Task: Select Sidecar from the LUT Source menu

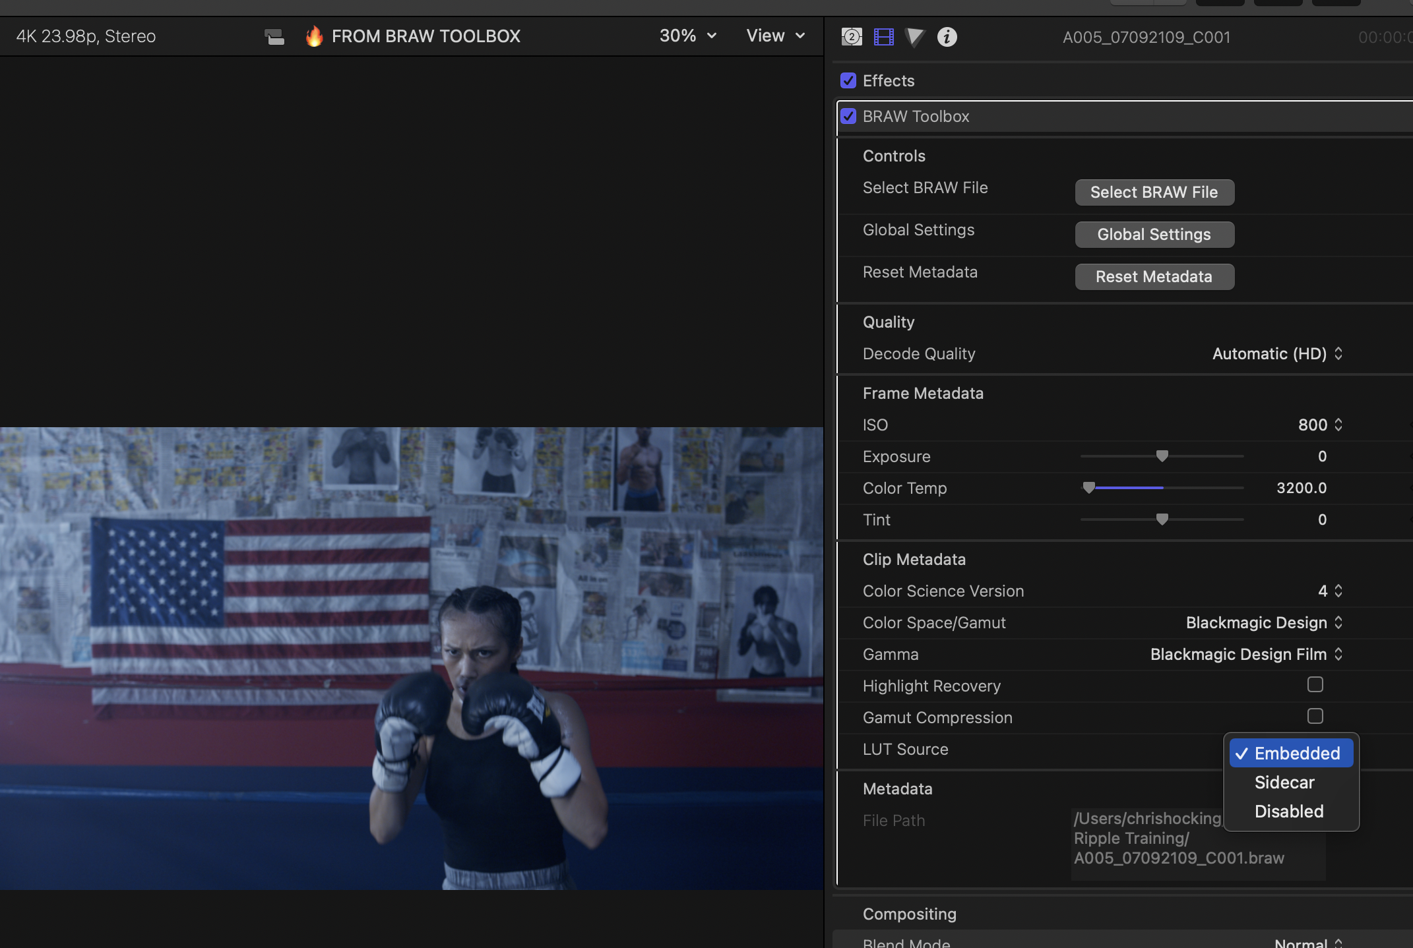Action: [1284, 782]
